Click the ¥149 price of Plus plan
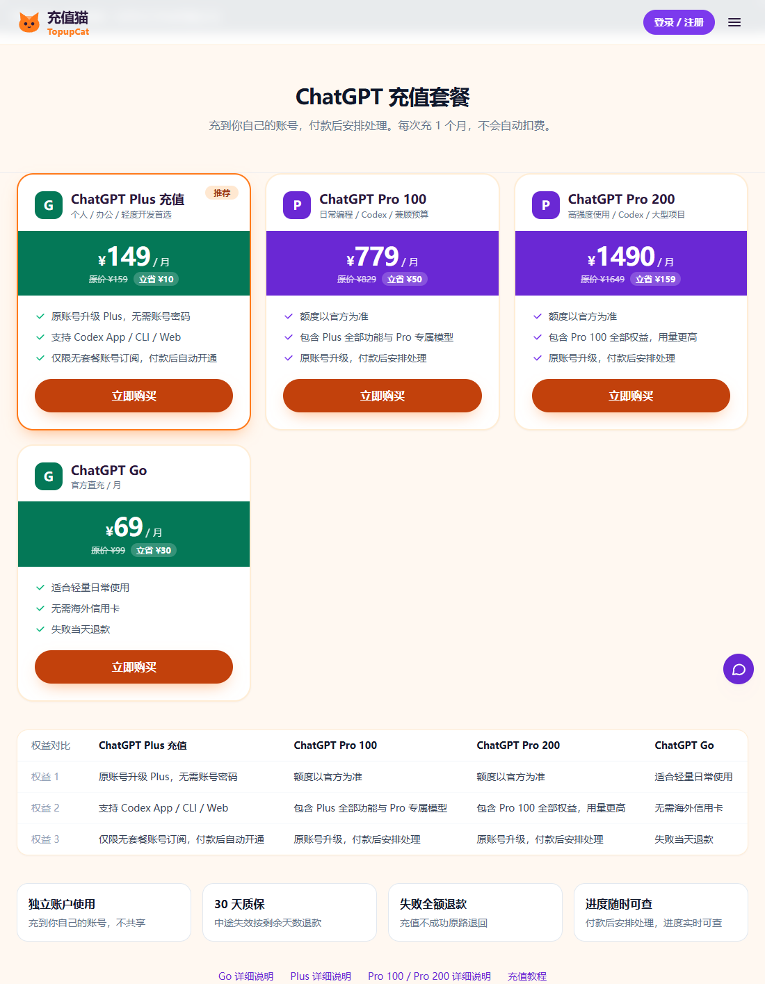This screenshot has width=765, height=984. click(124, 257)
